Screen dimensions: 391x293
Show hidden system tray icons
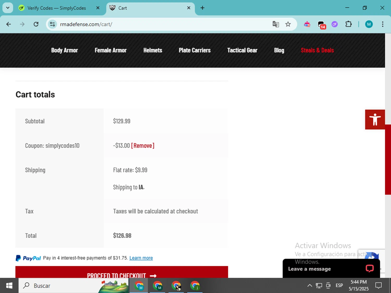(309, 285)
